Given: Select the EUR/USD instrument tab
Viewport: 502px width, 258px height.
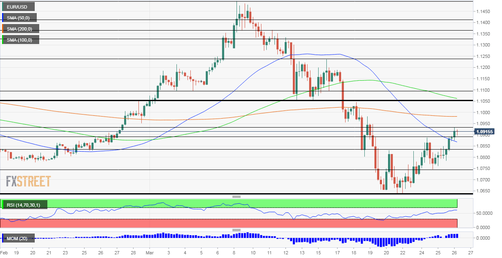Looking at the screenshot, I should [x=18, y=7].
